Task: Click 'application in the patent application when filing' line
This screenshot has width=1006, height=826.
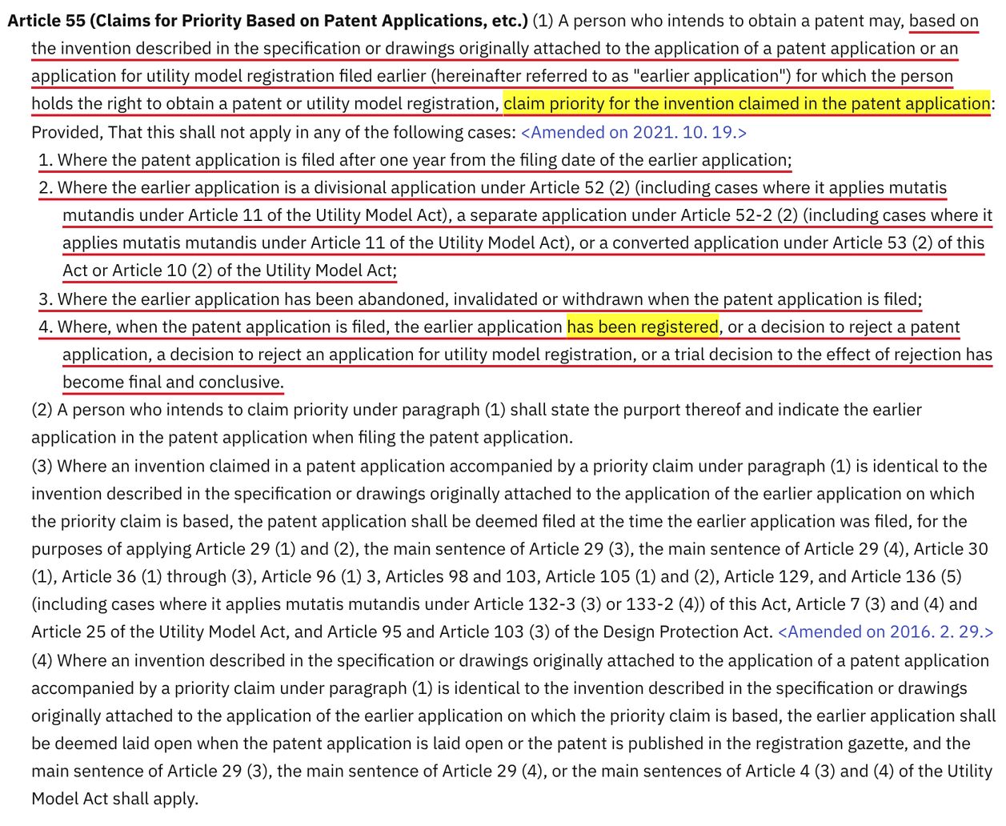Action: point(302,437)
